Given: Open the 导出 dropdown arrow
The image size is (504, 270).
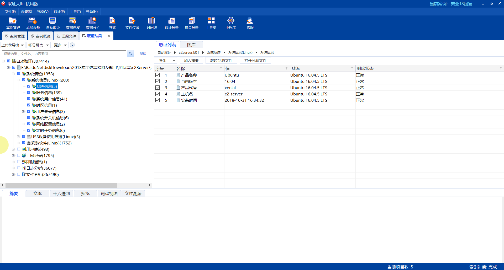Looking at the screenshot, I should coord(174,61).
